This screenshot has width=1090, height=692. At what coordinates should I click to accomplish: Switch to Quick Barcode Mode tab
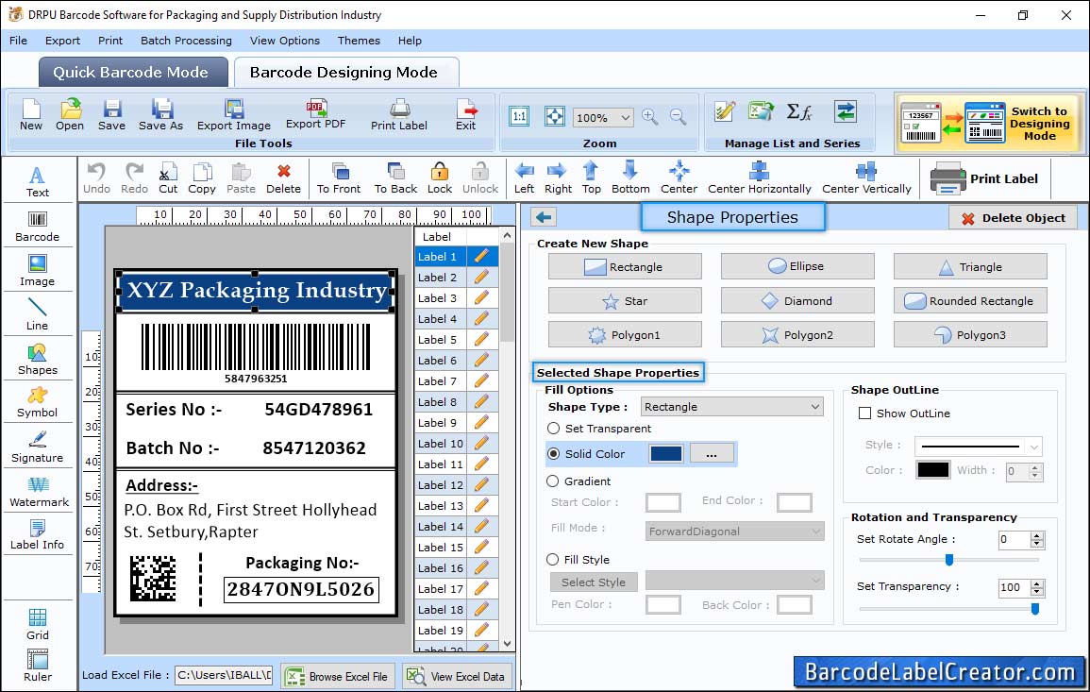132,73
